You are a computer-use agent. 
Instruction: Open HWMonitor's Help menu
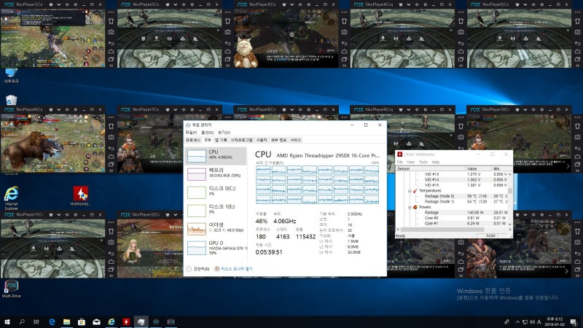pyautogui.click(x=435, y=162)
